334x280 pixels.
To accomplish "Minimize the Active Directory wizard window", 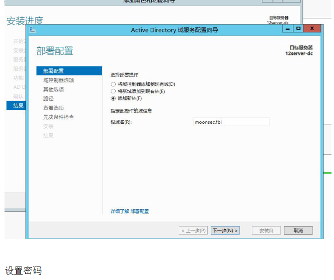I will [x=288, y=28].
